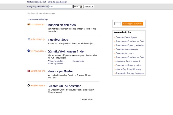This screenshot has width=173, height=115.
Task: Focus the www. domain input field
Action: pos(61,7)
